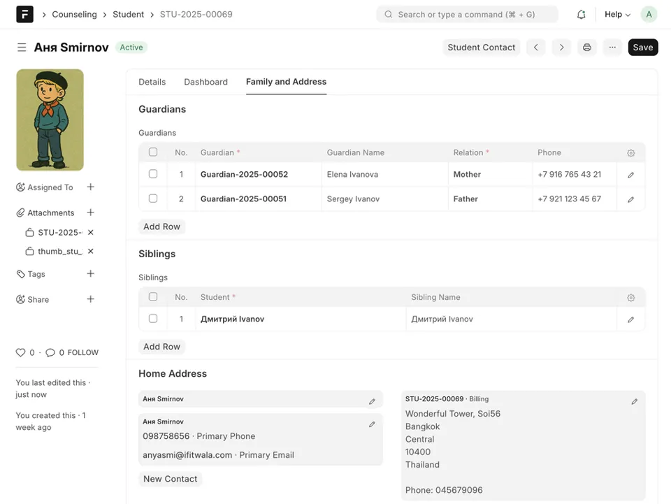Go to next student record arrow
Viewport: 671px width, 504px height.
[x=561, y=48]
